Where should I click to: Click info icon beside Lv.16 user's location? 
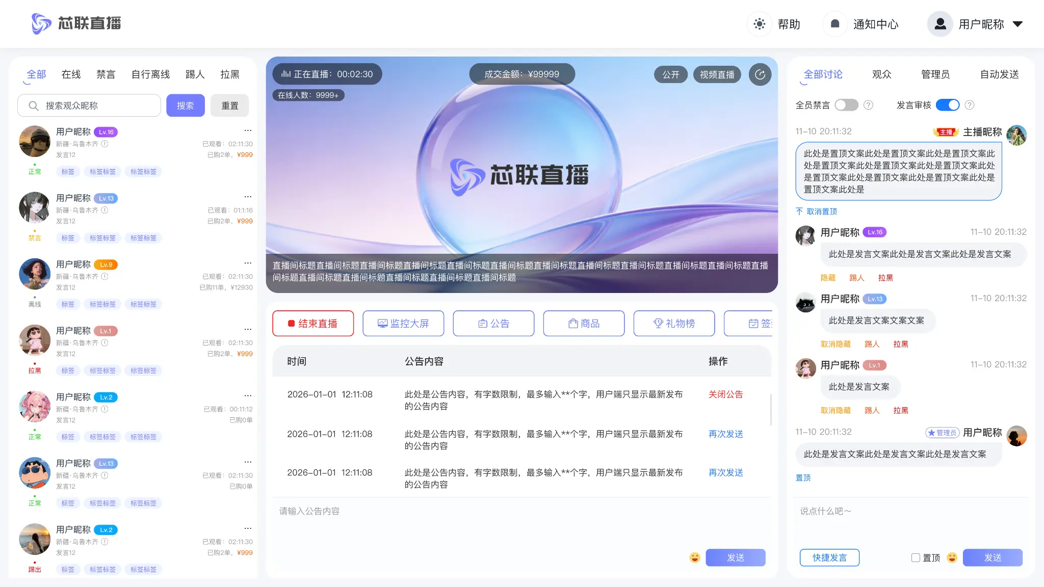(x=105, y=144)
